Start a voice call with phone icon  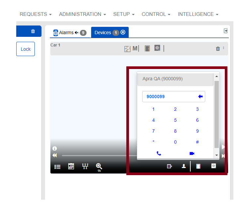[x=159, y=153]
